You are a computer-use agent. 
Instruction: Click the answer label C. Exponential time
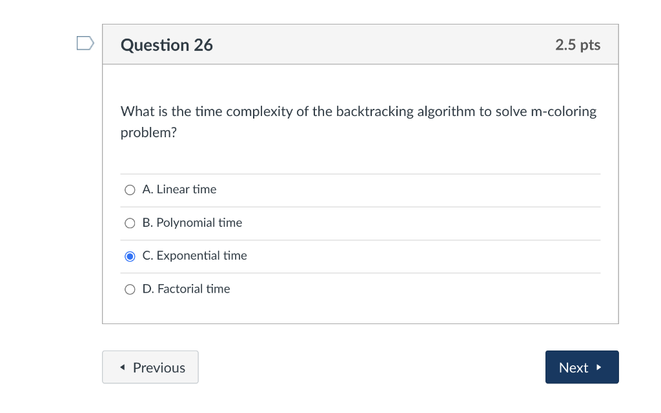[194, 255]
